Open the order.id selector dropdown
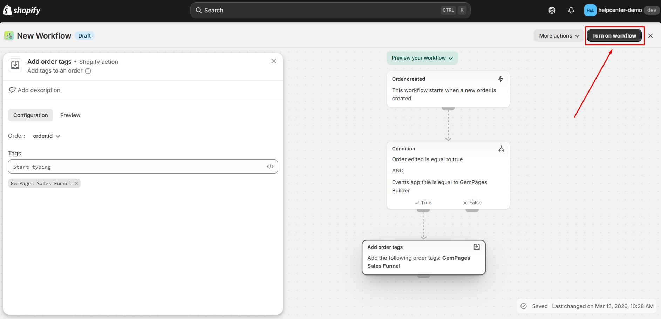 point(46,136)
